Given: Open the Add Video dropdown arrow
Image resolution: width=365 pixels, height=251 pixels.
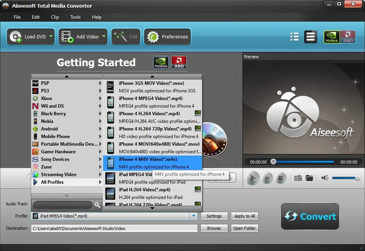Looking at the screenshot, I should click(x=104, y=37).
